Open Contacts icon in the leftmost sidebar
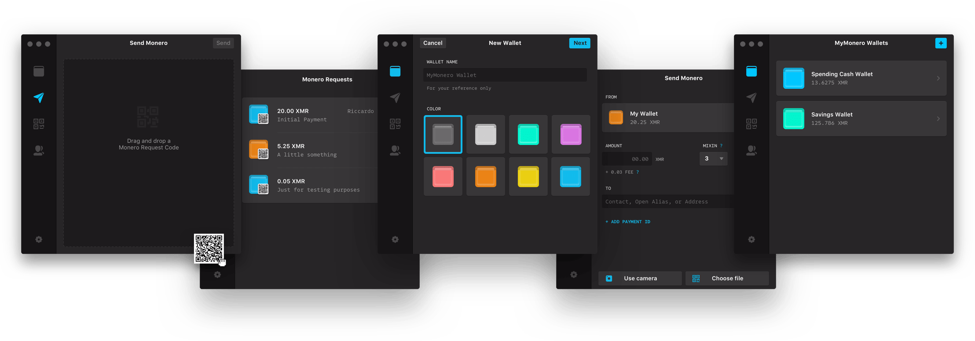The width and height of the screenshot is (975, 341). [x=39, y=151]
